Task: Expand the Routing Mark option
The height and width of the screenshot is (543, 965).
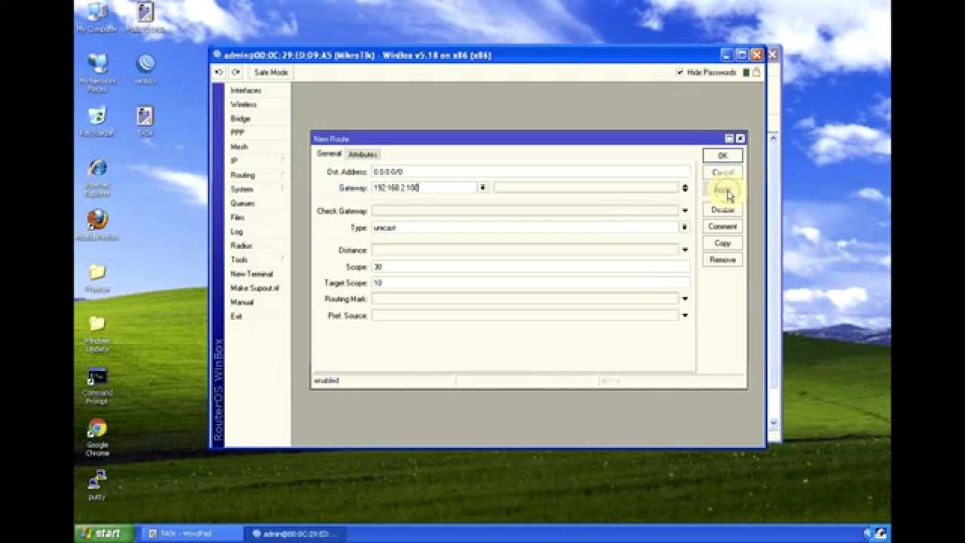Action: click(x=685, y=299)
